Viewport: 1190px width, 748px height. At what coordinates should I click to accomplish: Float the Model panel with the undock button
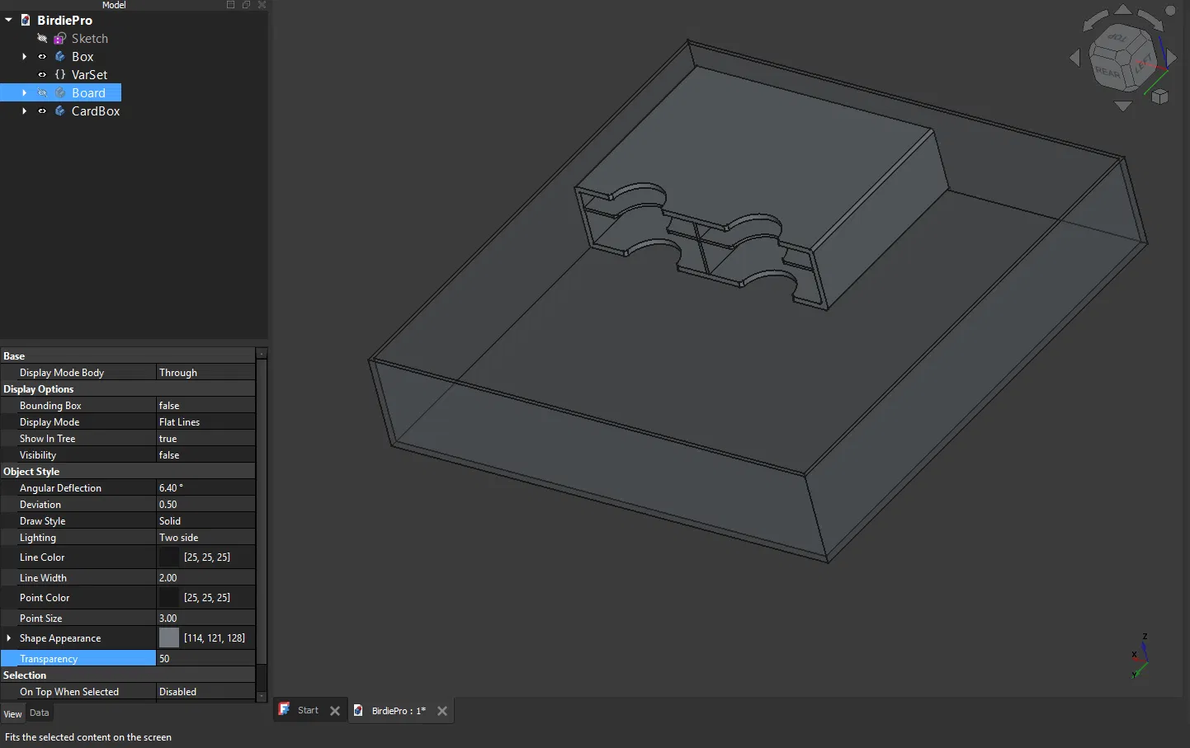pyautogui.click(x=246, y=5)
